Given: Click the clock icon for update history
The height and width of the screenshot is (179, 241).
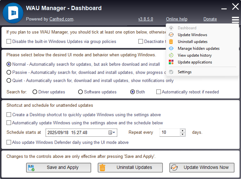Looking at the screenshot, I should tap(171, 55).
